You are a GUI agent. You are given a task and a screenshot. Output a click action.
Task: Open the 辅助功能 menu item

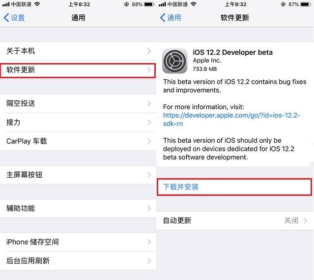point(78,208)
